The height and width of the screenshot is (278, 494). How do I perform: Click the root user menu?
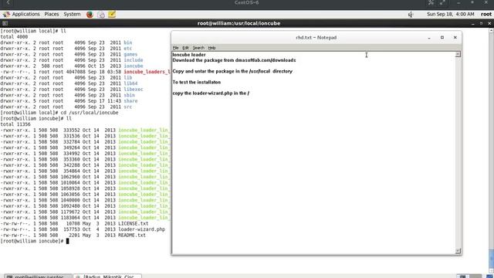(x=486, y=14)
